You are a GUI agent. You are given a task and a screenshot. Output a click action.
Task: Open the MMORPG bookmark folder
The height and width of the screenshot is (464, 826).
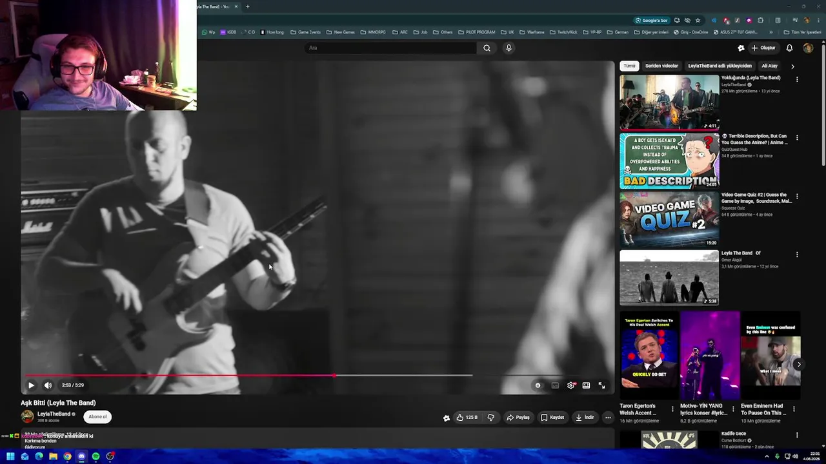point(373,32)
